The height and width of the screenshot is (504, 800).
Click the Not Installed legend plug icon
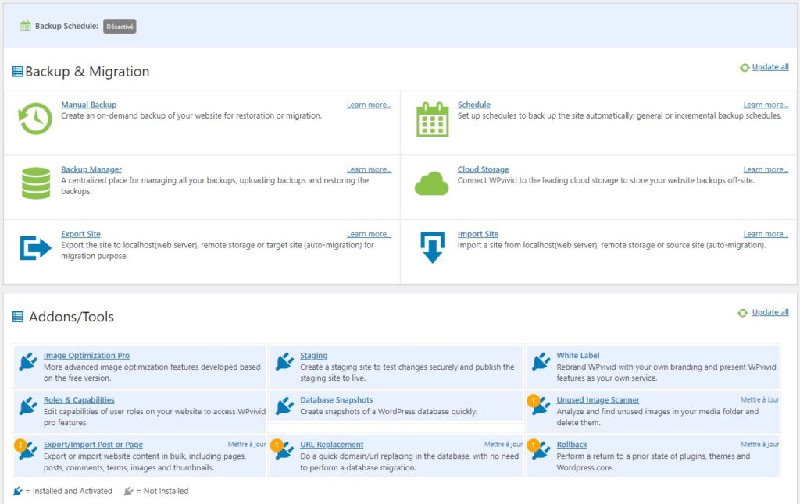click(129, 491)
